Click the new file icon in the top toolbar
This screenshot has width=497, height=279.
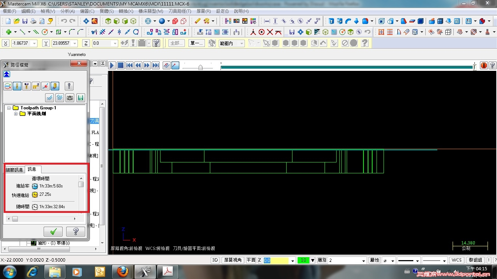click(8, 21)
